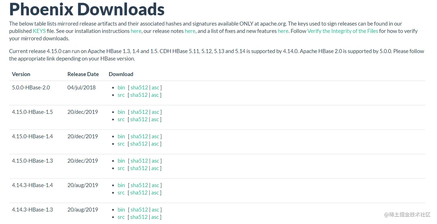This screenshot has width=437, height=224.
Task: Select version cell 4.15.0-HBase-1.5
Action: (x=32, y=112)
